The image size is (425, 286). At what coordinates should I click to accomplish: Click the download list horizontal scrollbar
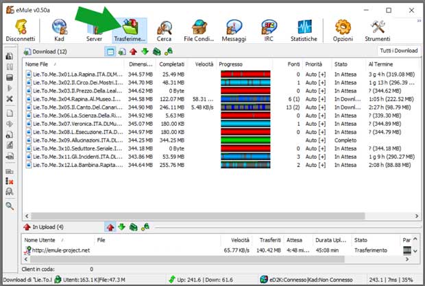click(198, 216)
